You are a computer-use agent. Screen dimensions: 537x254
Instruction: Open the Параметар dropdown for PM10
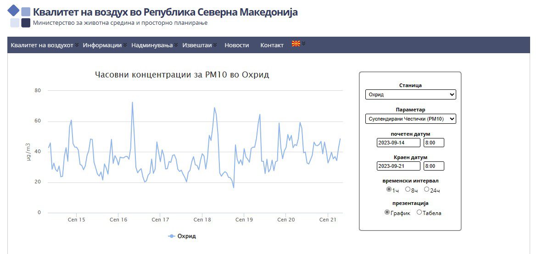410,119
